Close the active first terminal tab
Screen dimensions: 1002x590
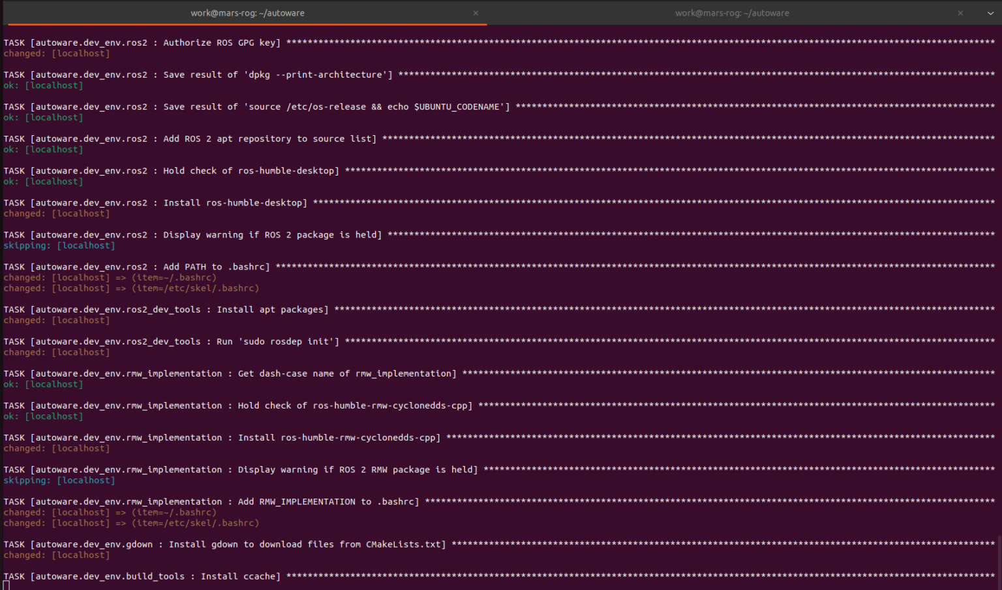pos(476,13)
